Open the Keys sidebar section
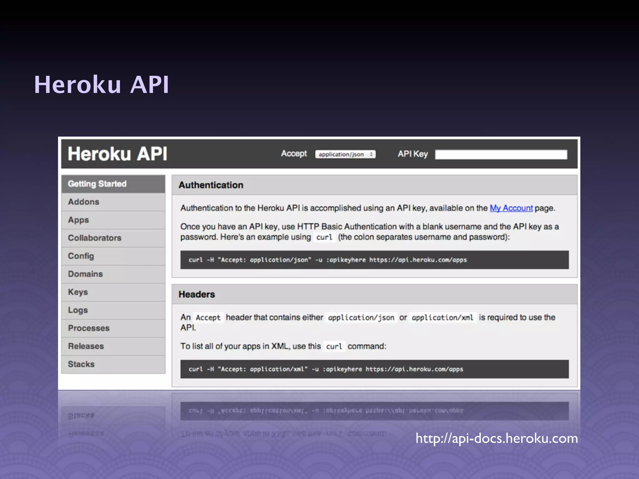This screenshot has height=479, width=639. click(113, 292)
